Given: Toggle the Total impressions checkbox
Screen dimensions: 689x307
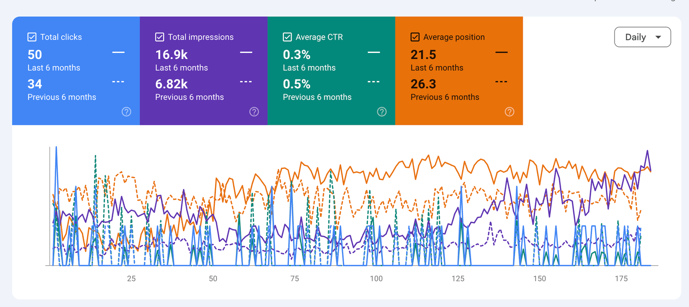Looking at the screenshot, I should [160, 37].
